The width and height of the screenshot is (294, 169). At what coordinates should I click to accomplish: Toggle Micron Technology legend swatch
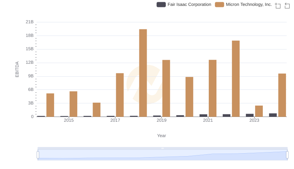click(x=219, y=4)
